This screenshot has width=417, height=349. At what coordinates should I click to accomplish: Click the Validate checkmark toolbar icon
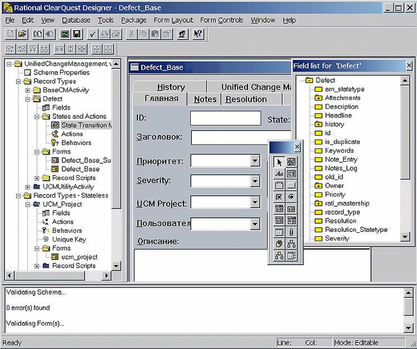93,34
